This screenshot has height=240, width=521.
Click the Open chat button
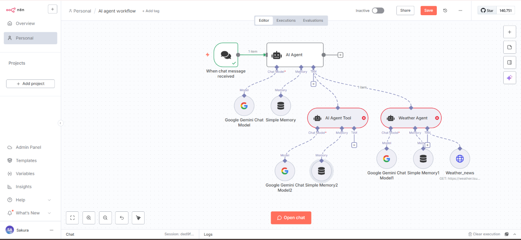point(291,218)
